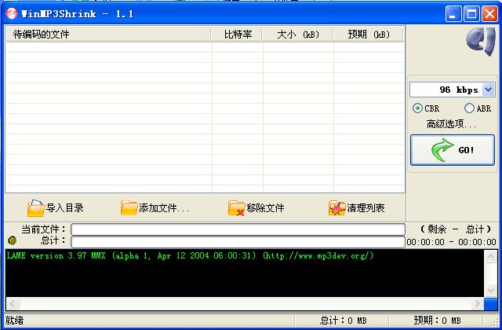The image size is (502, 330).
Task: Click the import directory folder icon
Action: coord(35,208)
